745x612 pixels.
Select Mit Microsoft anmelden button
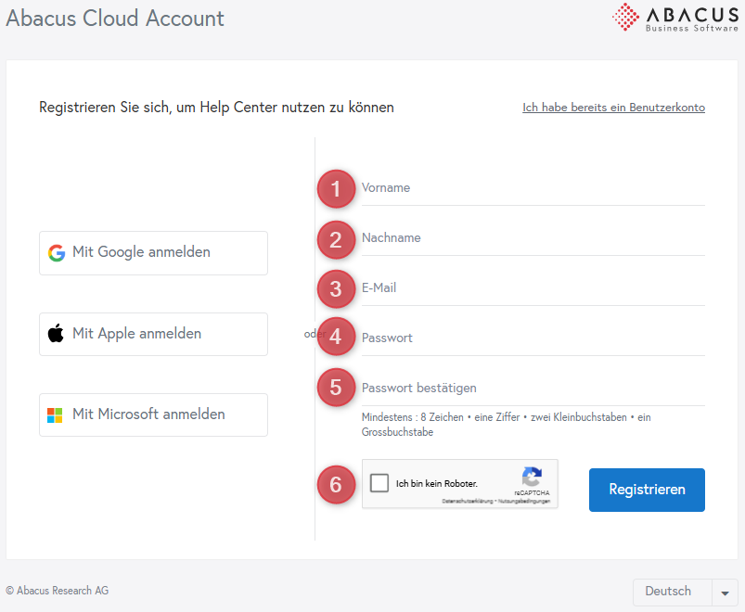click(153, 415)
